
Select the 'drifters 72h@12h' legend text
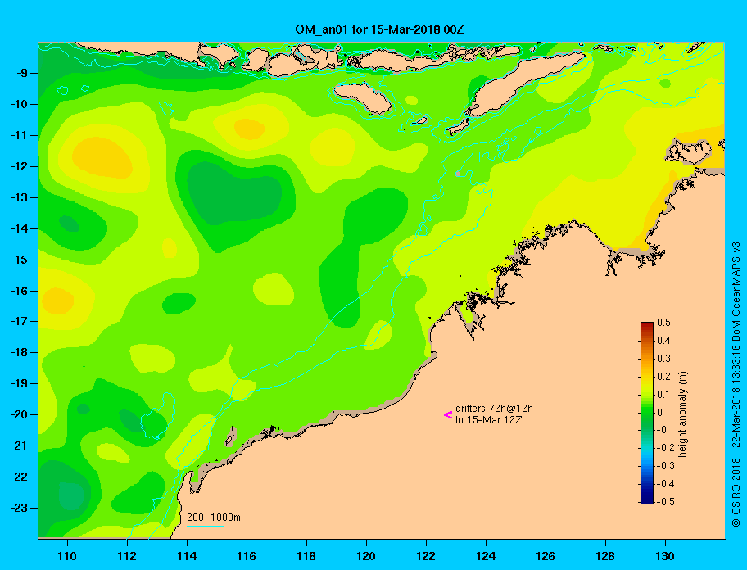tap(494, 409)
